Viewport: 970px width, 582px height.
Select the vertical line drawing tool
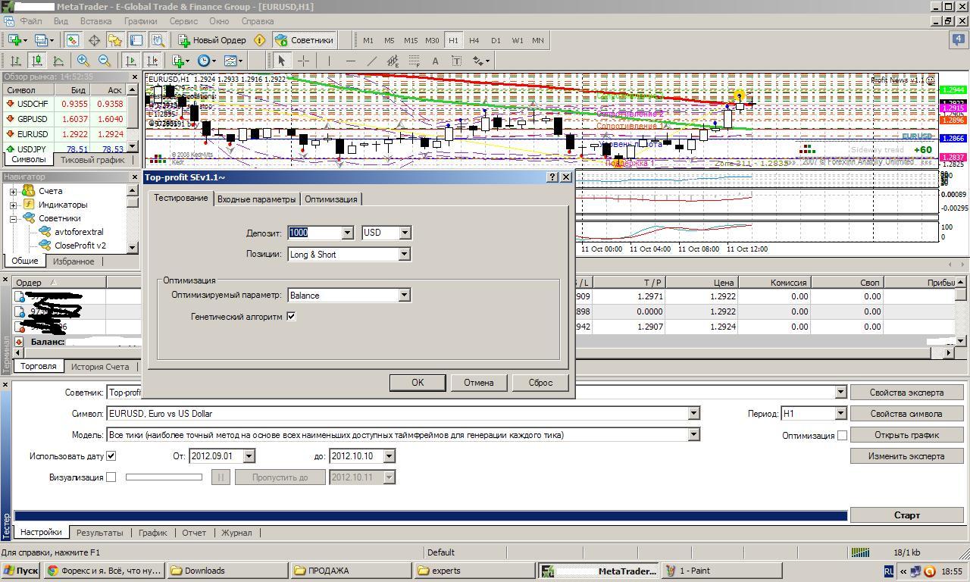point(329,61)
